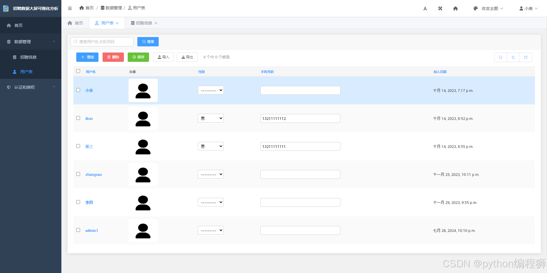Viewport: 547px width, 273px height.
Task: Click the font size A icon
Action: point(425,8)
